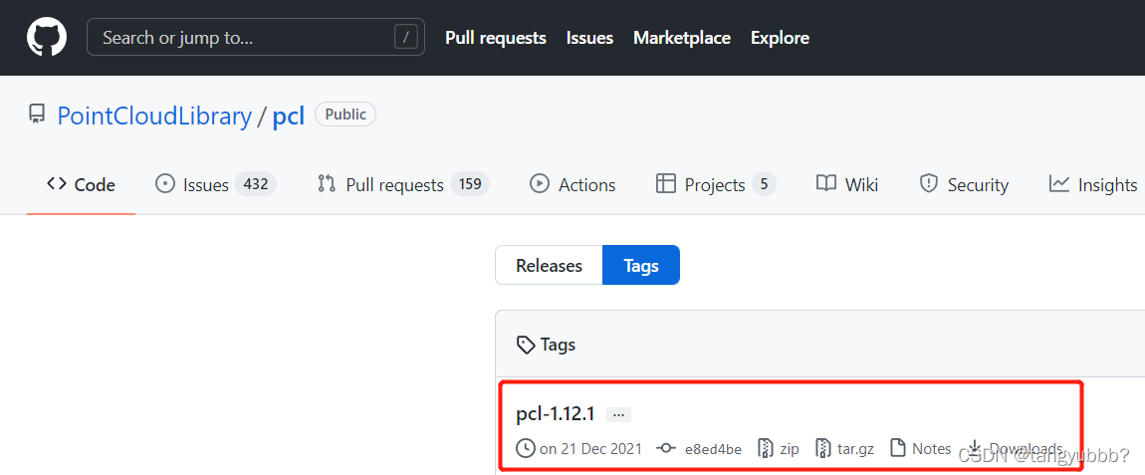Screen dimensions: 1145x475
Task: Download the zip archive
Action: coord(790,449)
